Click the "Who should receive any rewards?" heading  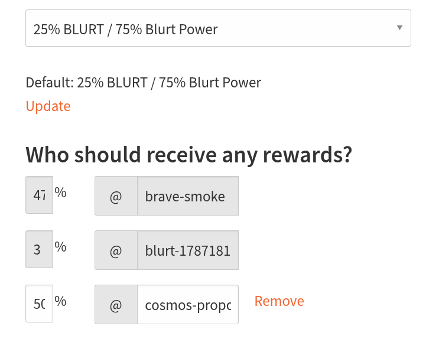point(188,155)
